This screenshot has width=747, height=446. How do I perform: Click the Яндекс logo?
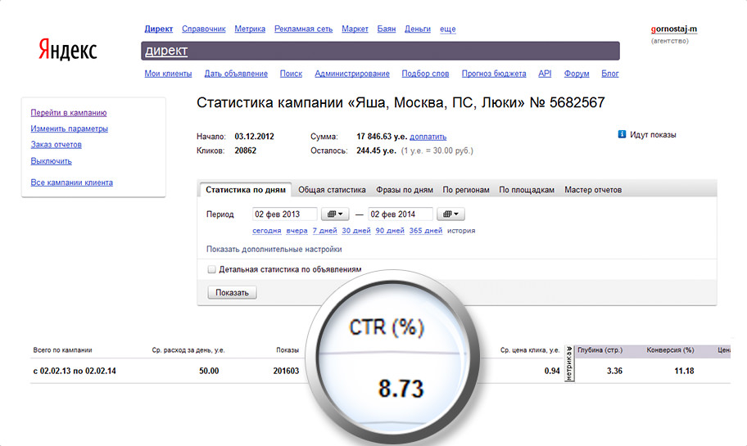tap(68, 49)
